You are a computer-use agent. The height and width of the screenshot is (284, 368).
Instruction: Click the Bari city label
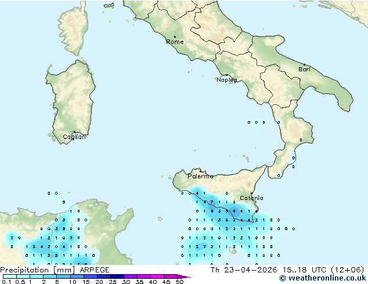[x=304, y=69]
